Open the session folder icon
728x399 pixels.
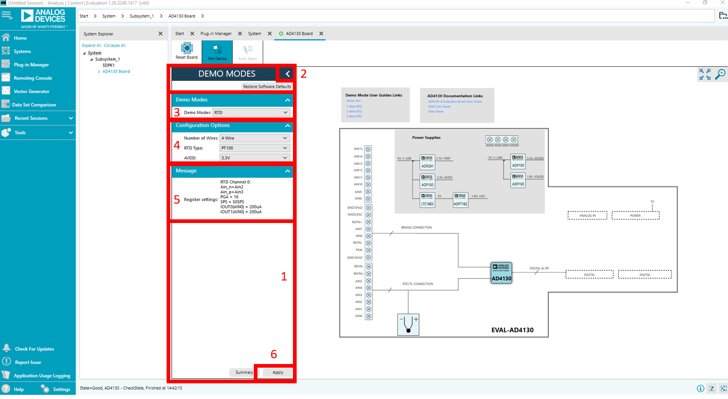click(x=723, y=16)
